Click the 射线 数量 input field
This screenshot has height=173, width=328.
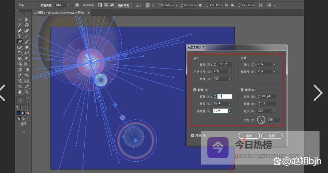[x=224, y=96]
